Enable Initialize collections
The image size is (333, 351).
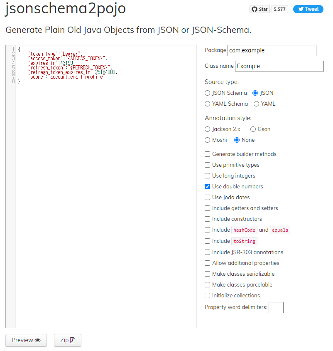tap(208, 296)
